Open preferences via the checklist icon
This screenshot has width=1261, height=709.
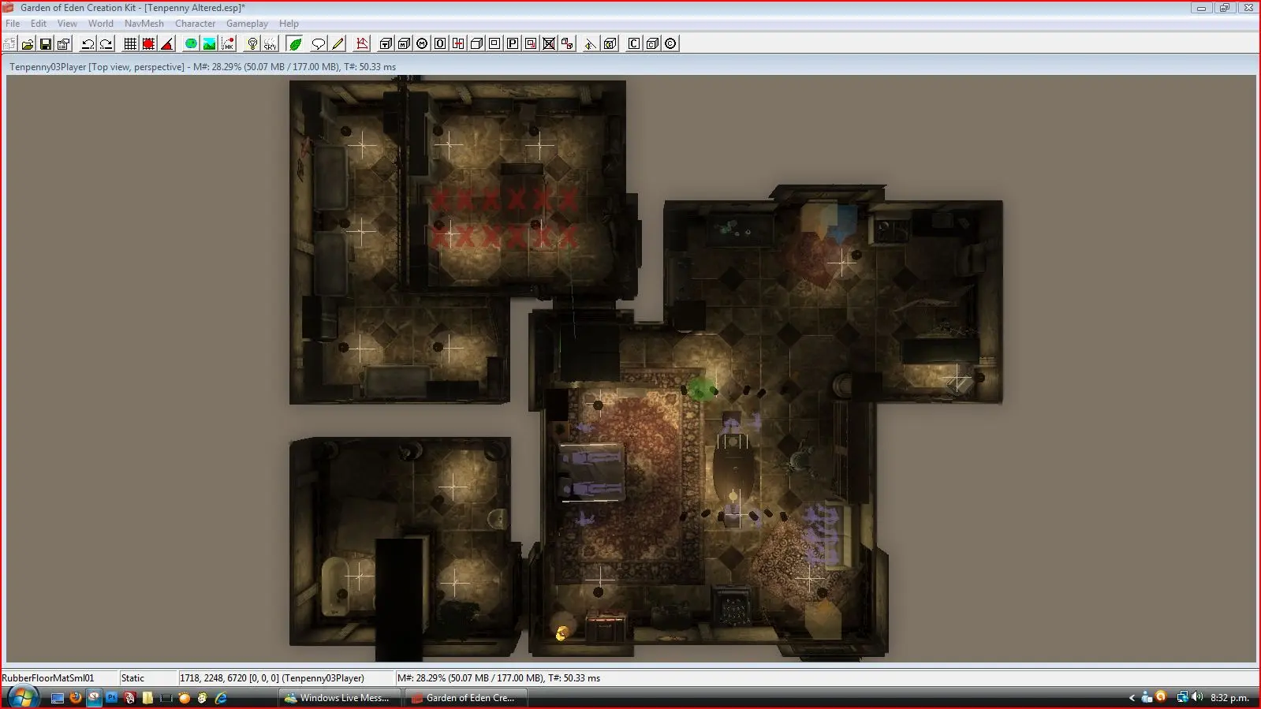point(63,44)
